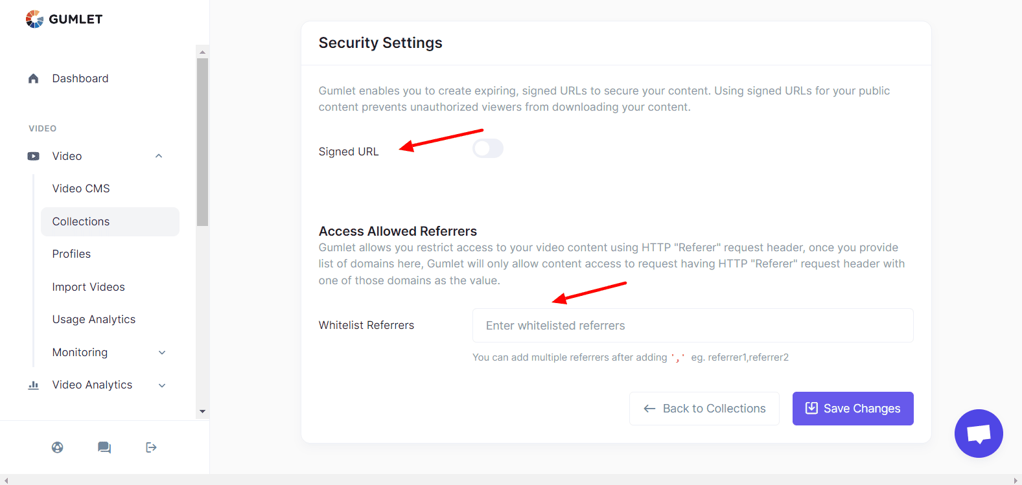Open Usage Analytics in sidebar
The width and height of the screenshot is (1022, 485).
94,319
